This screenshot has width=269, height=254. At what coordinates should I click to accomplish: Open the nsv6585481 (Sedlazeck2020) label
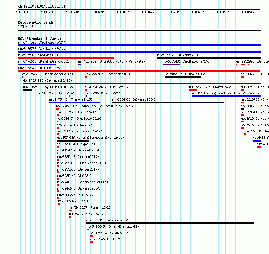tap(186, 61)
